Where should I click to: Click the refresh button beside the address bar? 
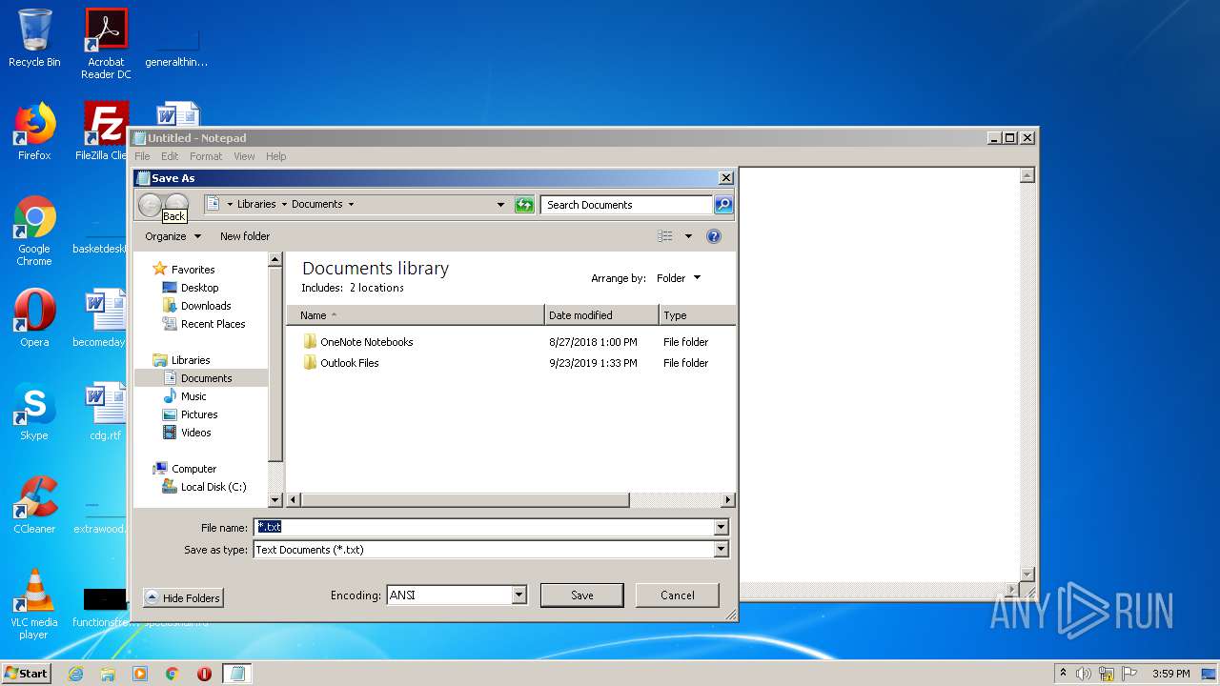[524, 205]
